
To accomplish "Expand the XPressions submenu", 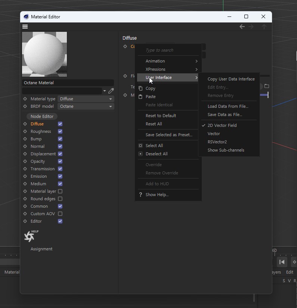I will (x=168, y=69).
